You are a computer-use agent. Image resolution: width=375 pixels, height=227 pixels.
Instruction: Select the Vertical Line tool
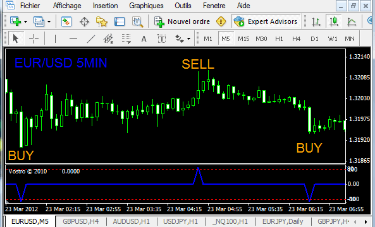(55, 38)
